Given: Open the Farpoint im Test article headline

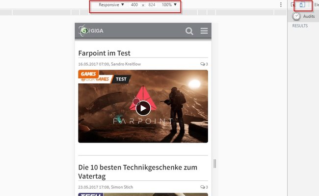Looking at the screenshot, I should [x=104, y=53].
